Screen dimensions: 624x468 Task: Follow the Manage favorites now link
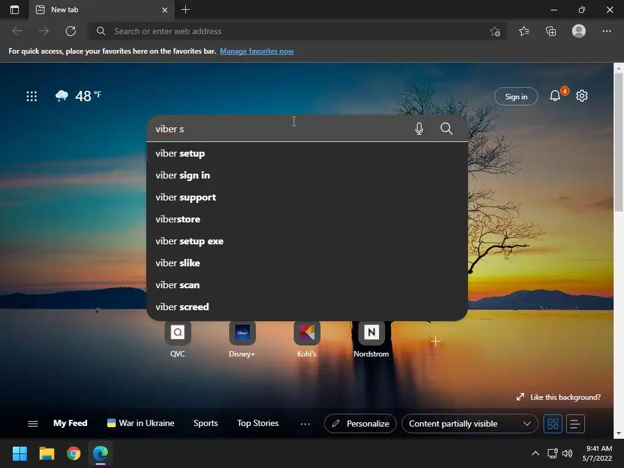(257, 51)
